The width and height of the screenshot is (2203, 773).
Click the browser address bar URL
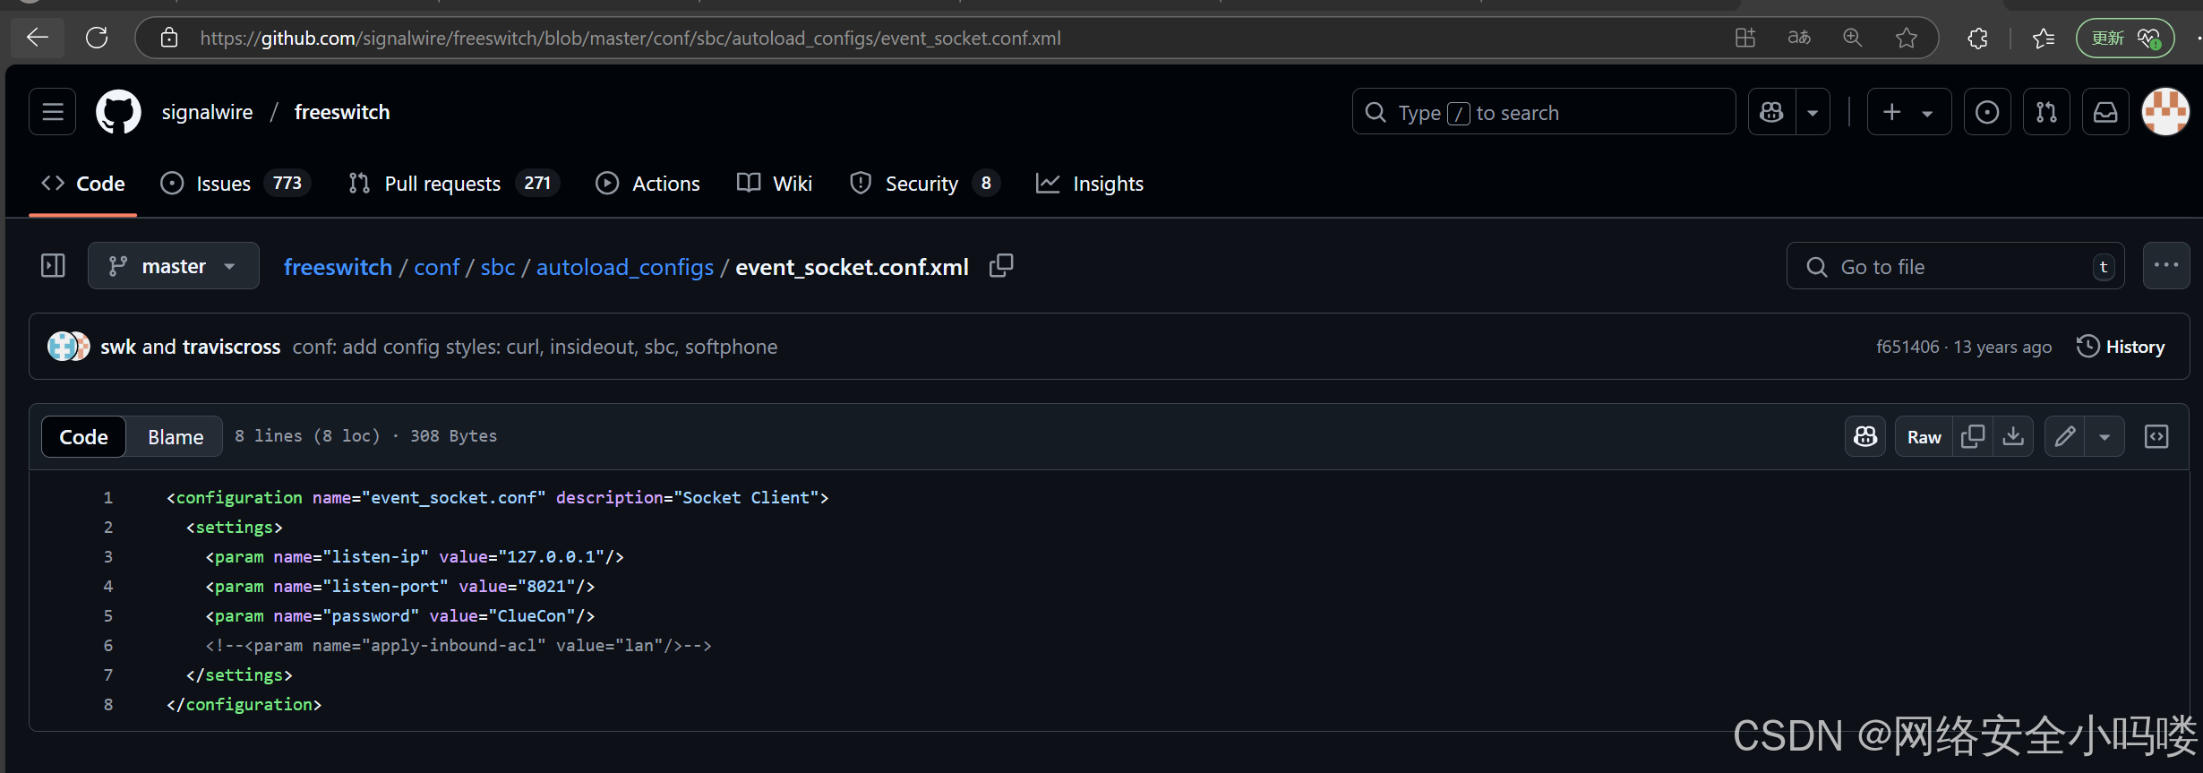point(630,38)
